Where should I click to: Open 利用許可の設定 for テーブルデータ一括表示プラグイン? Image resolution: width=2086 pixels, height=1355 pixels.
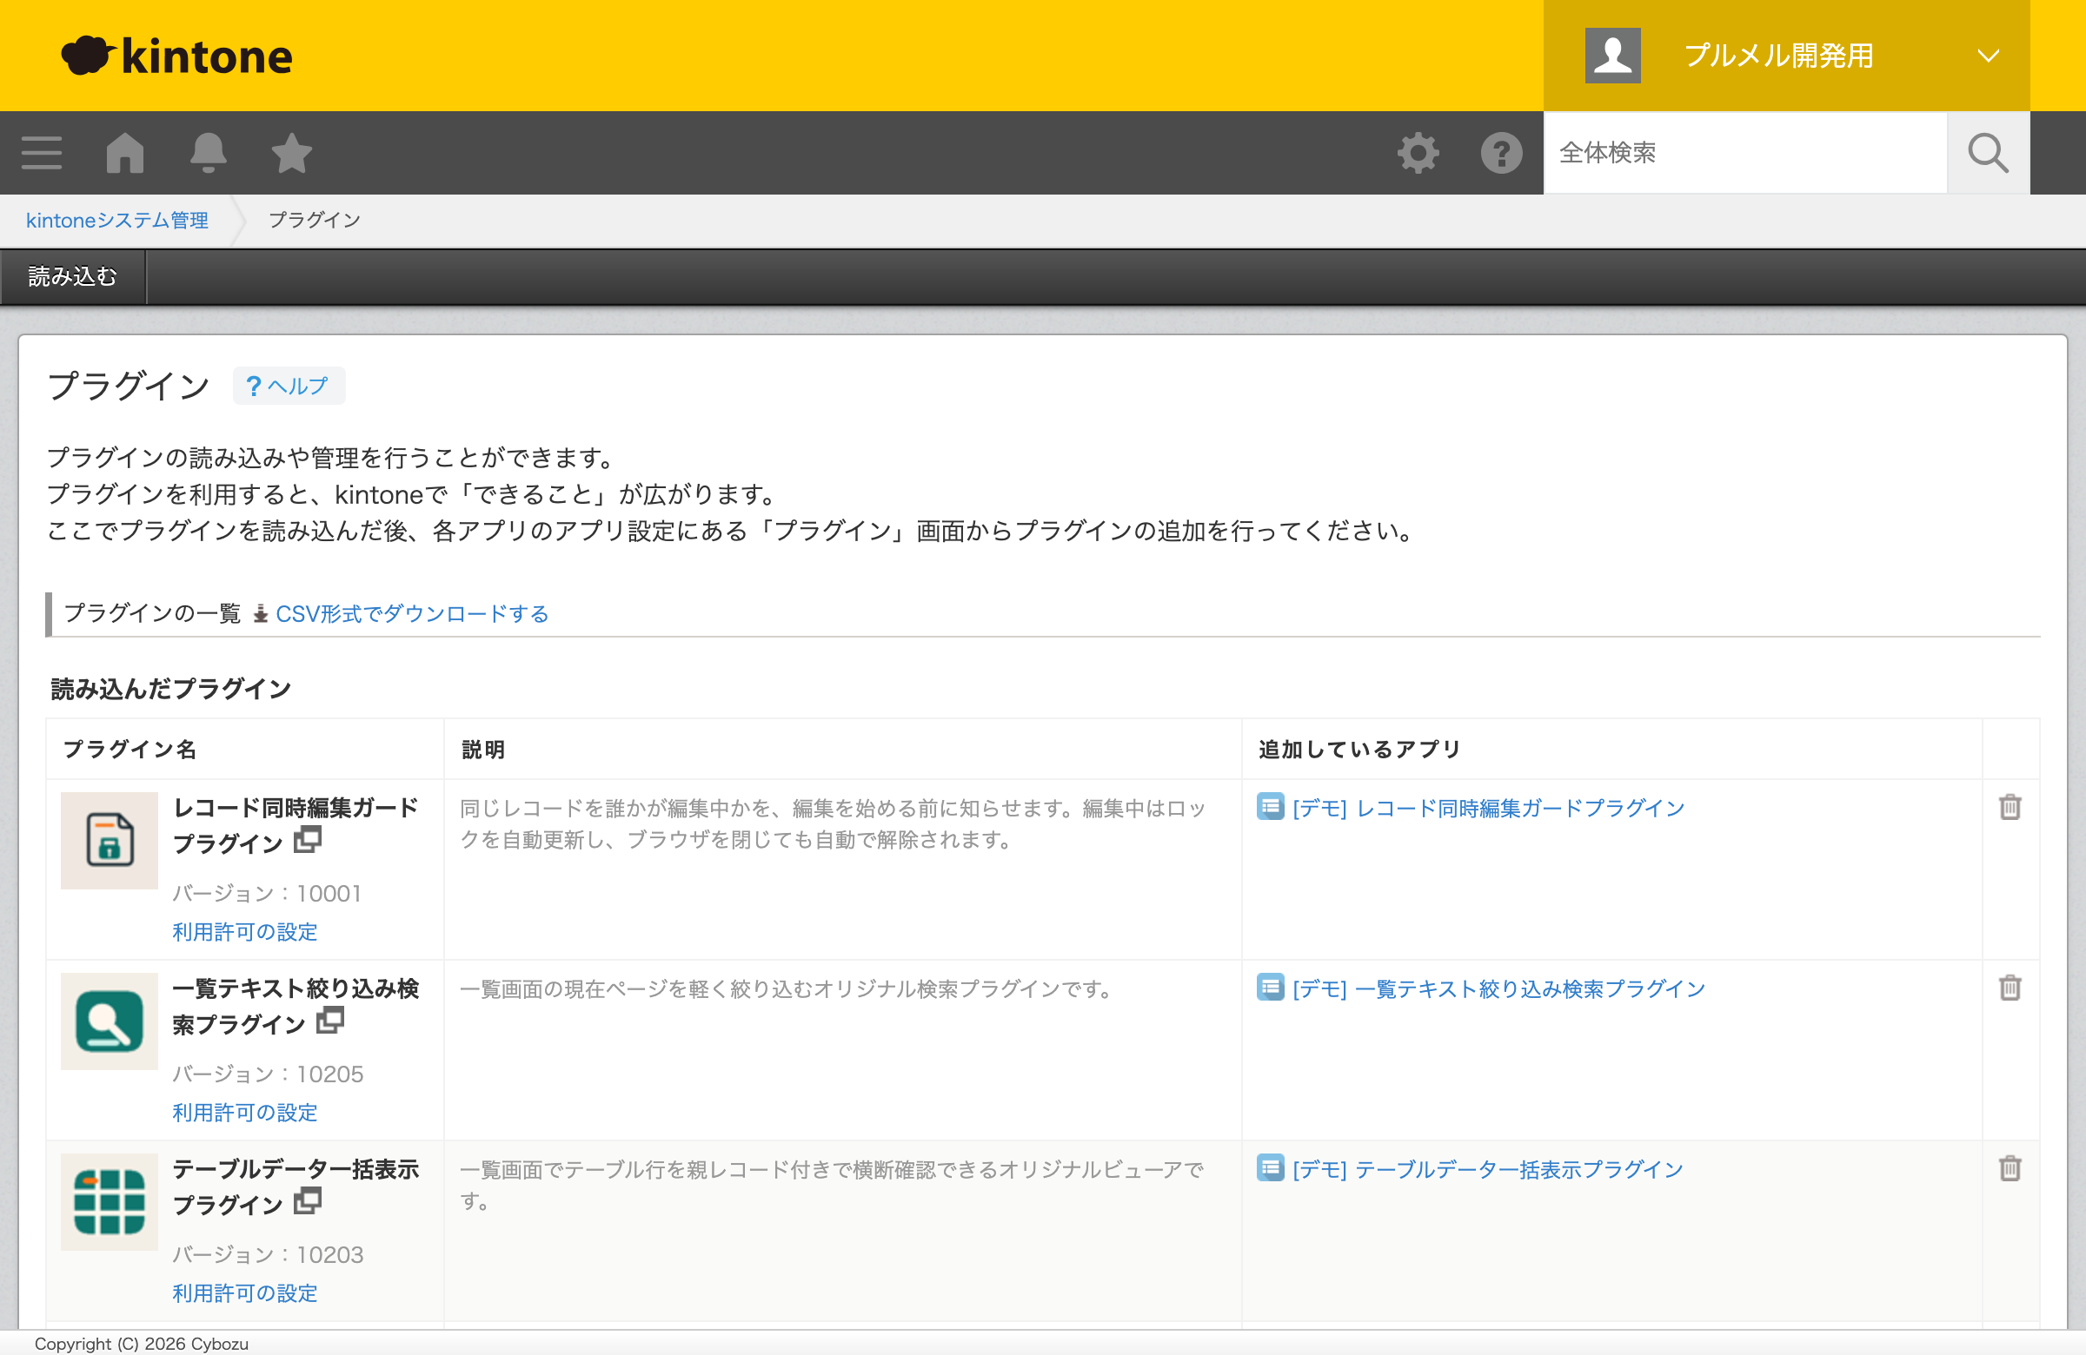tap(244, 1292)
